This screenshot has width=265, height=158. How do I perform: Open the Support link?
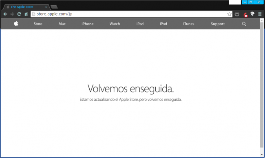[218, 24]
